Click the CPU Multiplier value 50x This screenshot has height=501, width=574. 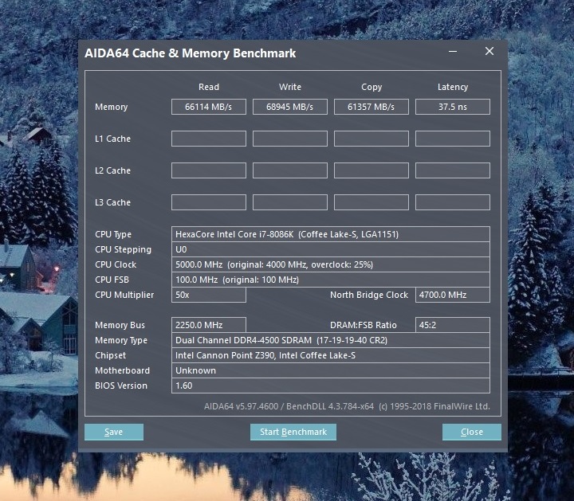click(209, 295)
